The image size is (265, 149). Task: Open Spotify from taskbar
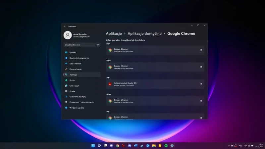coord(166,146)
